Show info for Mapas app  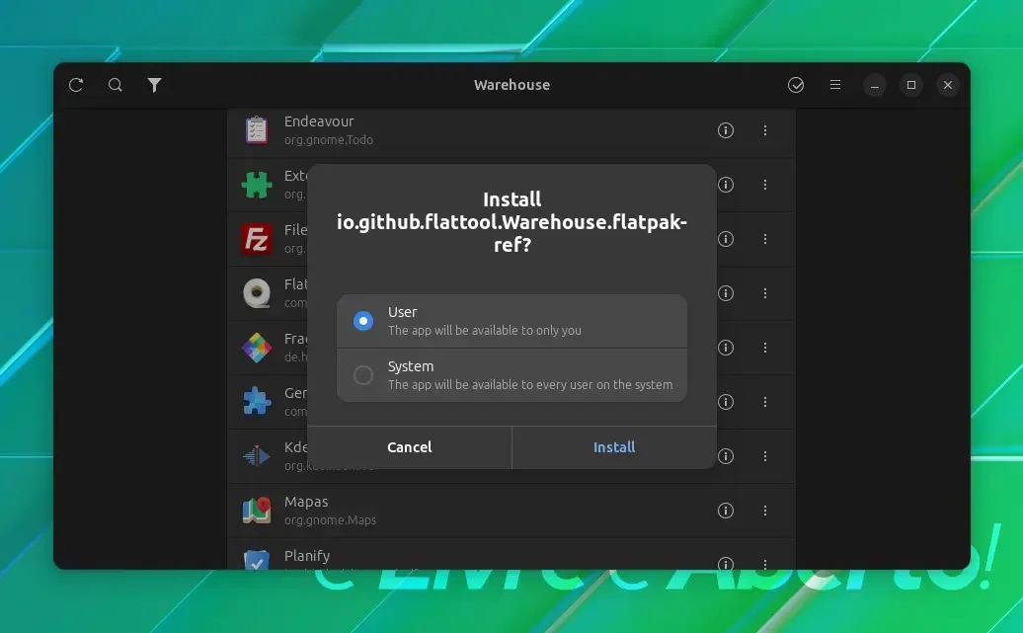(726, 511)
